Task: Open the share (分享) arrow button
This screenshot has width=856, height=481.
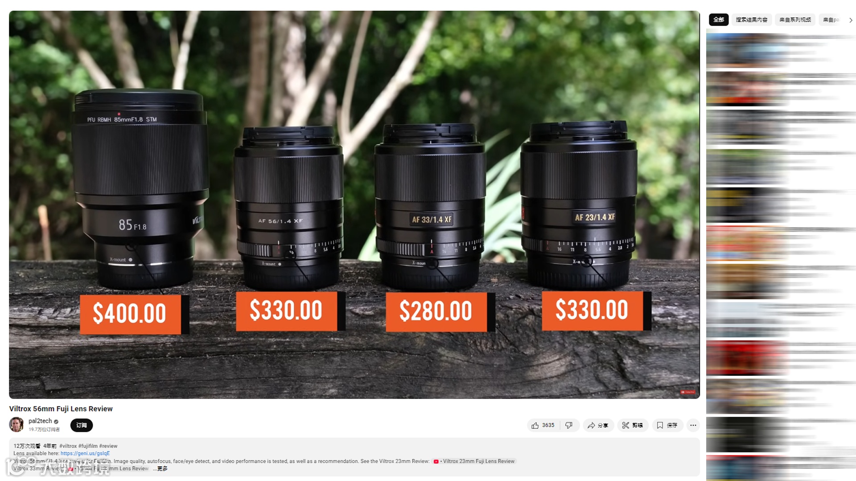Action: pyautogui.click(x=598, y=425)
